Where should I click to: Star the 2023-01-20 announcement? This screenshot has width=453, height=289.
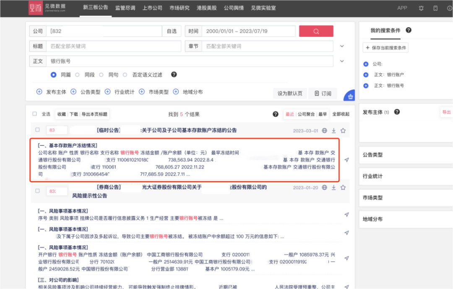pos(343,187)
